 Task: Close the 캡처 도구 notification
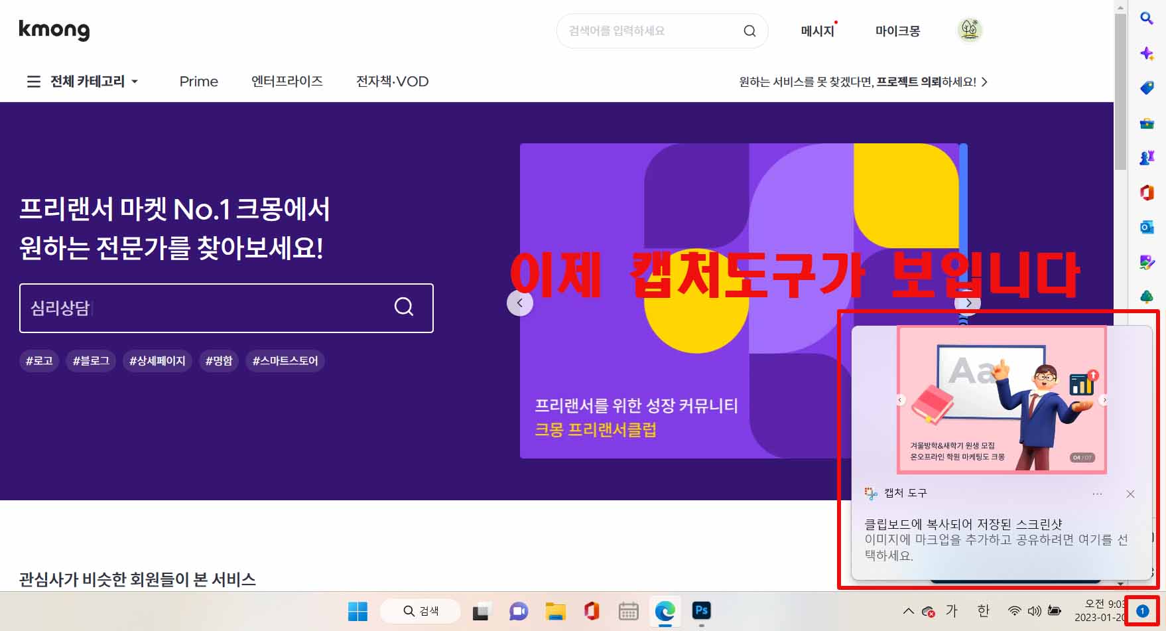click(1130, 494)
